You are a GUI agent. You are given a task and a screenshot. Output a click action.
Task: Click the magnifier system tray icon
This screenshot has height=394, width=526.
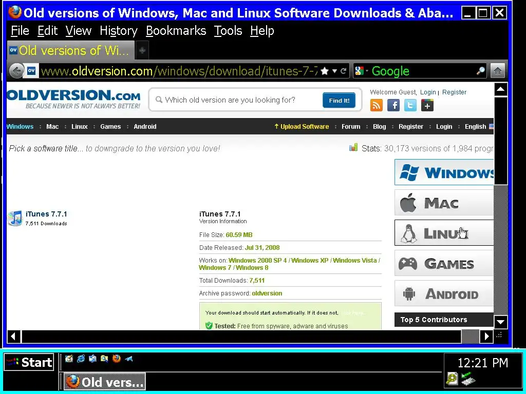[x=452, y=379]
